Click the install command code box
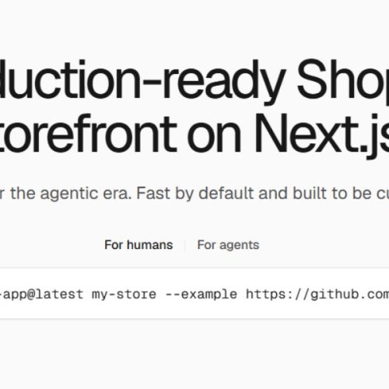 194,293
